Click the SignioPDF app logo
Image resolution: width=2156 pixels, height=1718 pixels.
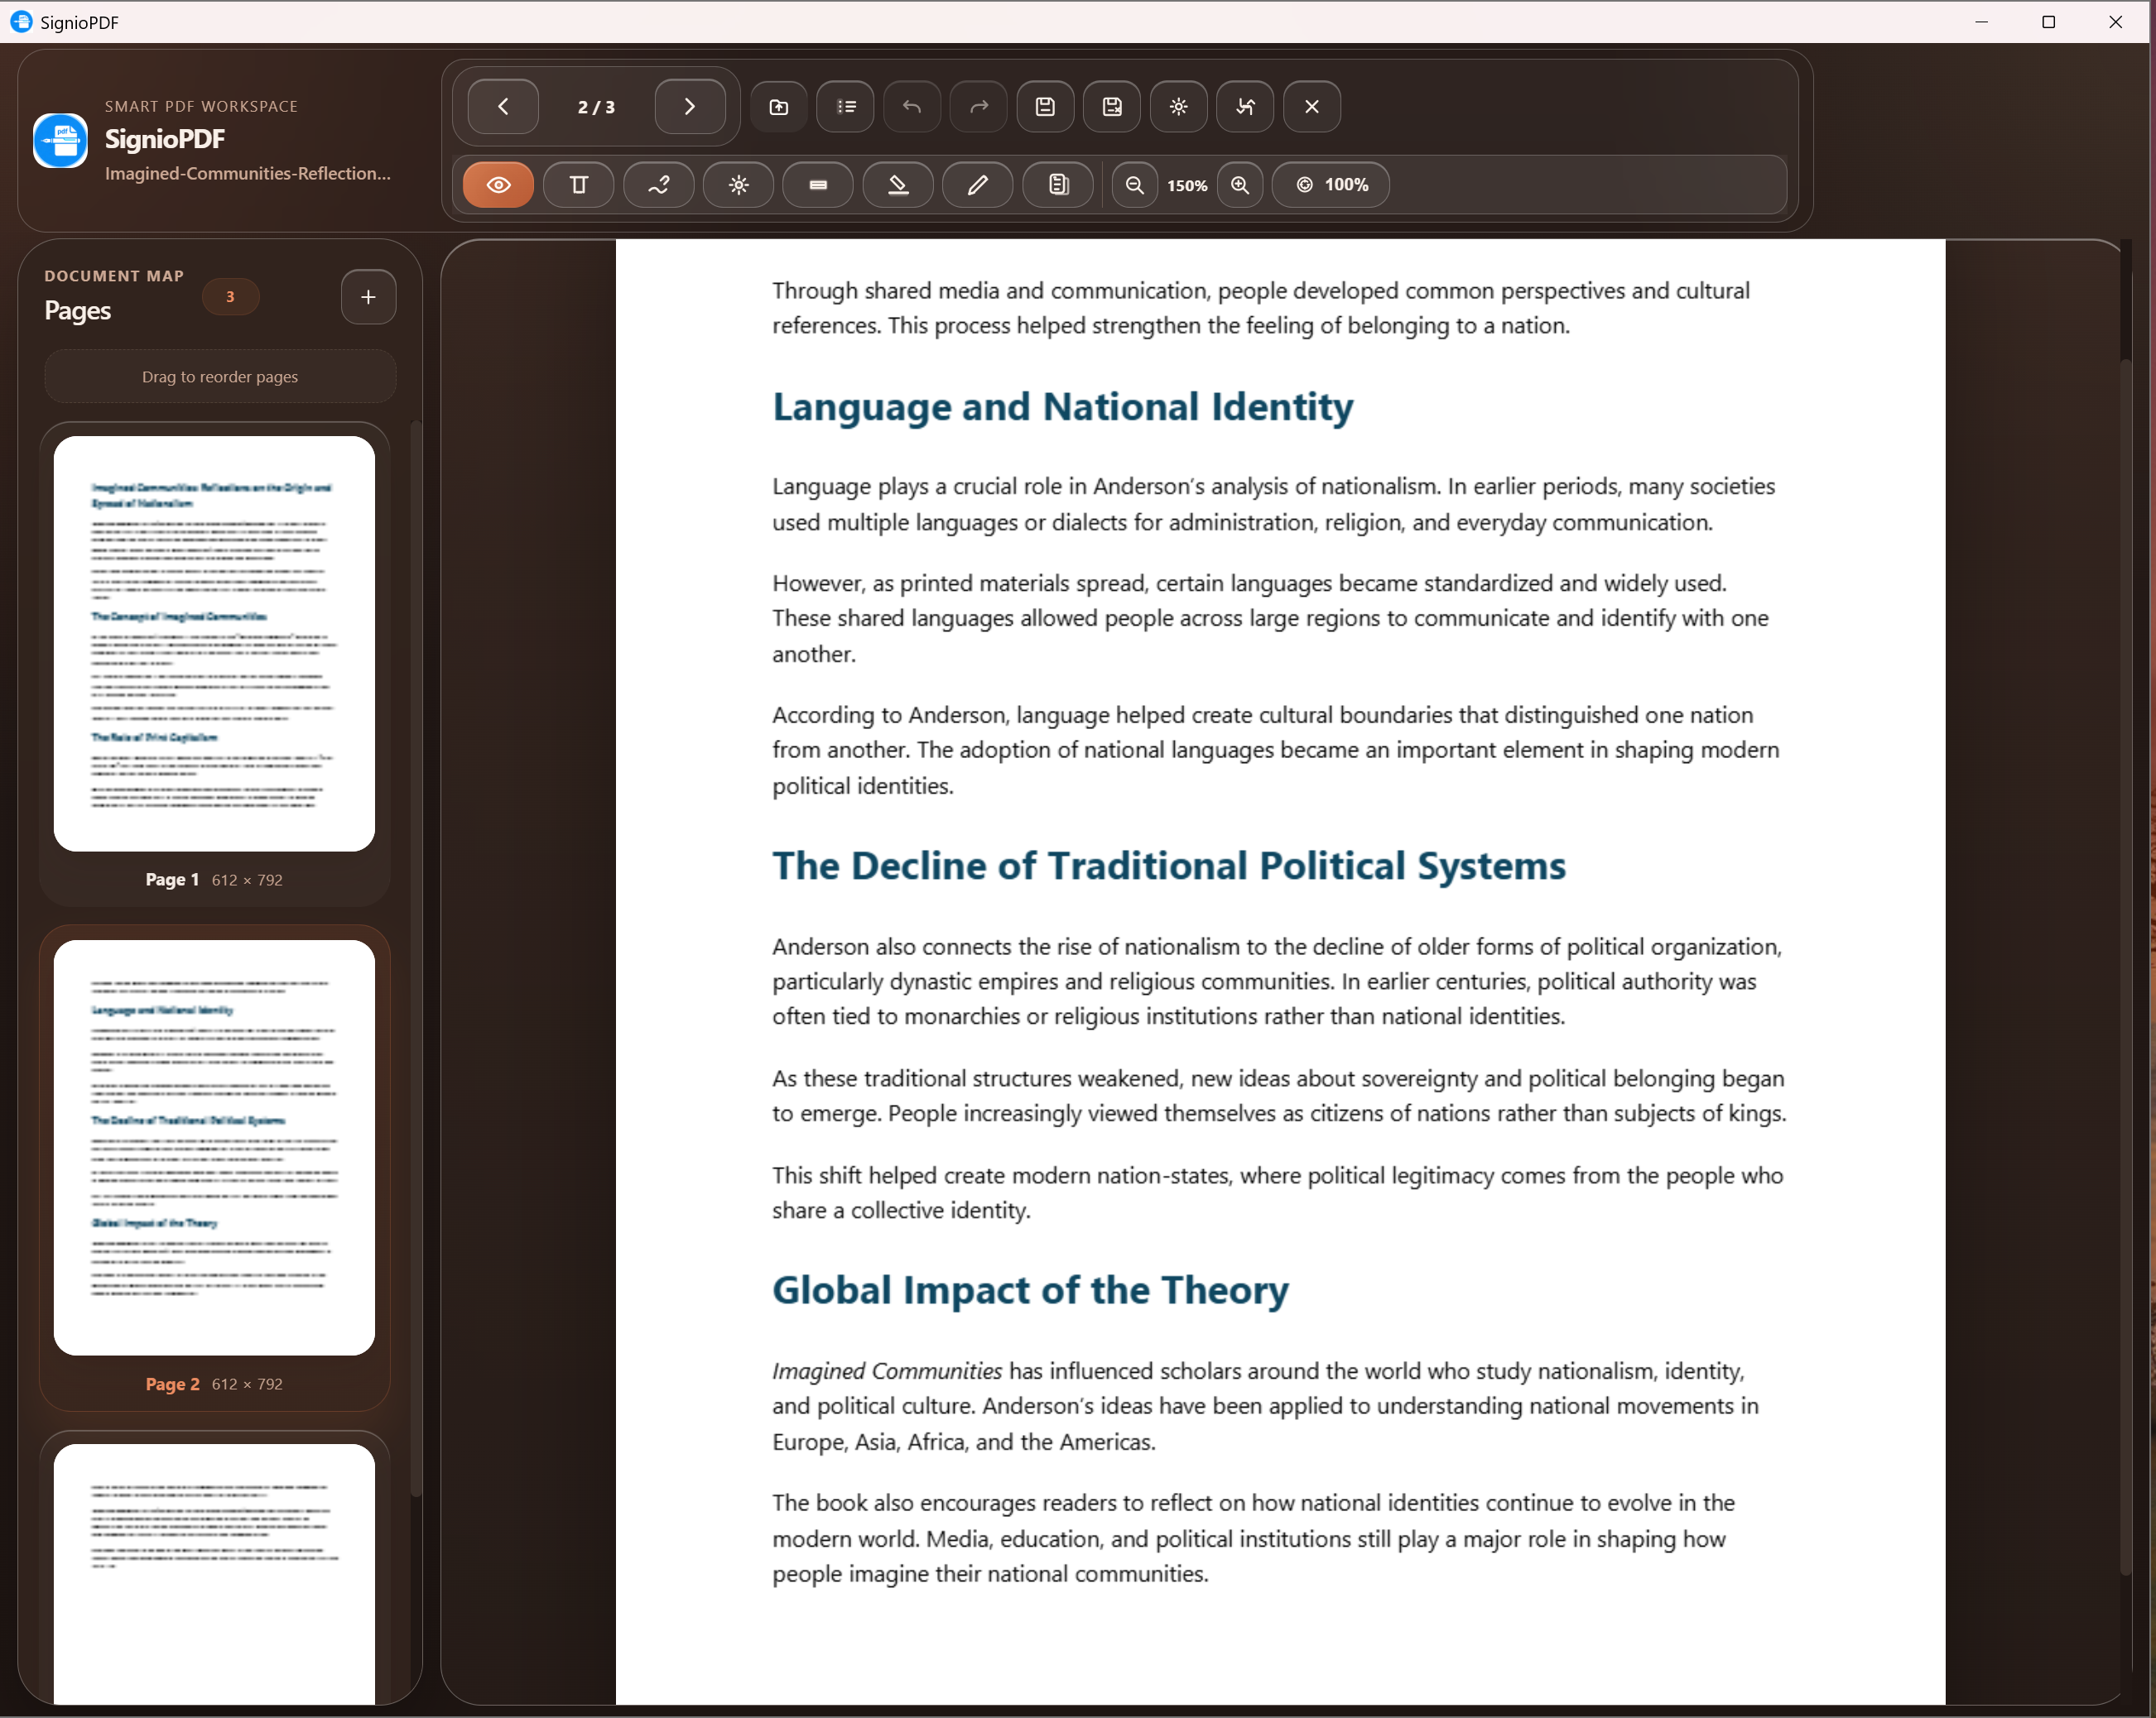[60, 141]
